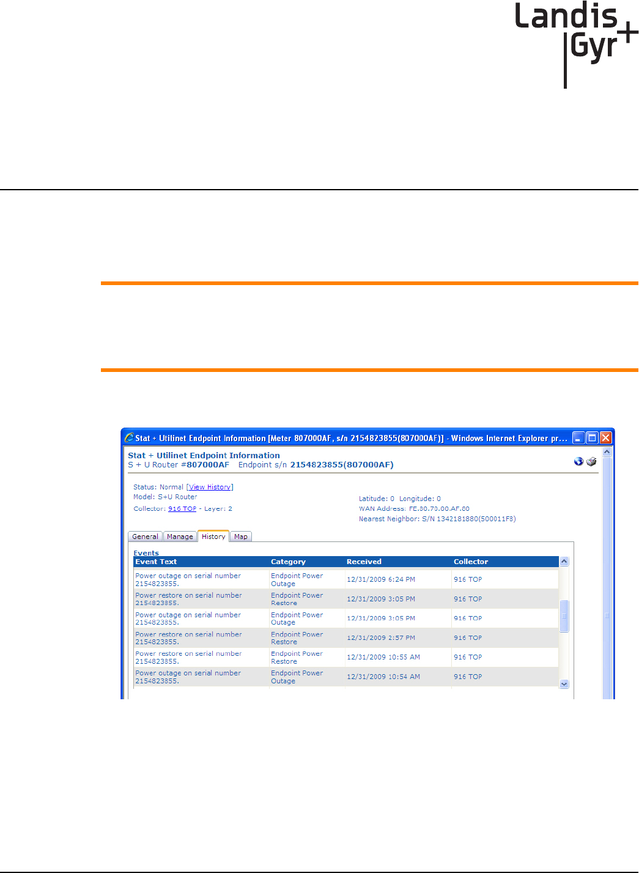
Task: Minimize the Internet Explorer window
Action: 578,437
